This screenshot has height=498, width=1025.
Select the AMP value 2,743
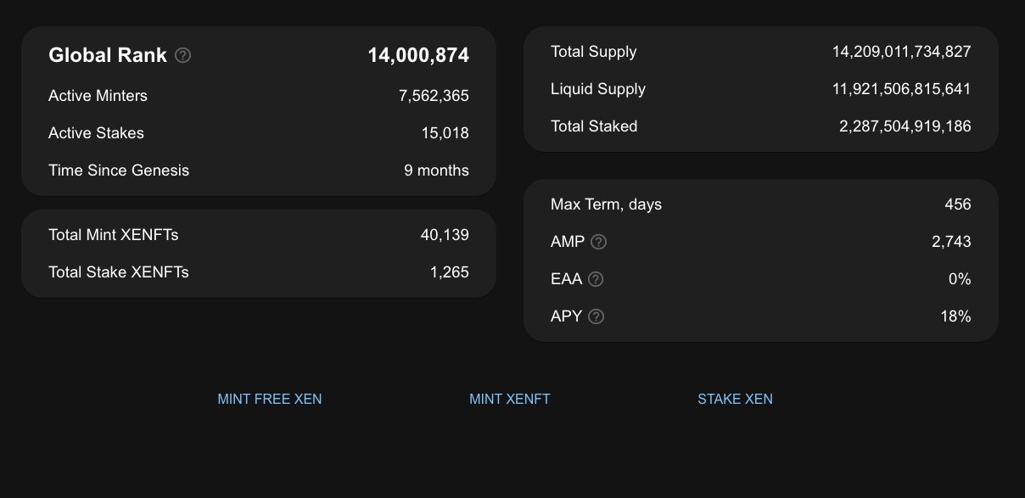pos(951,242)
